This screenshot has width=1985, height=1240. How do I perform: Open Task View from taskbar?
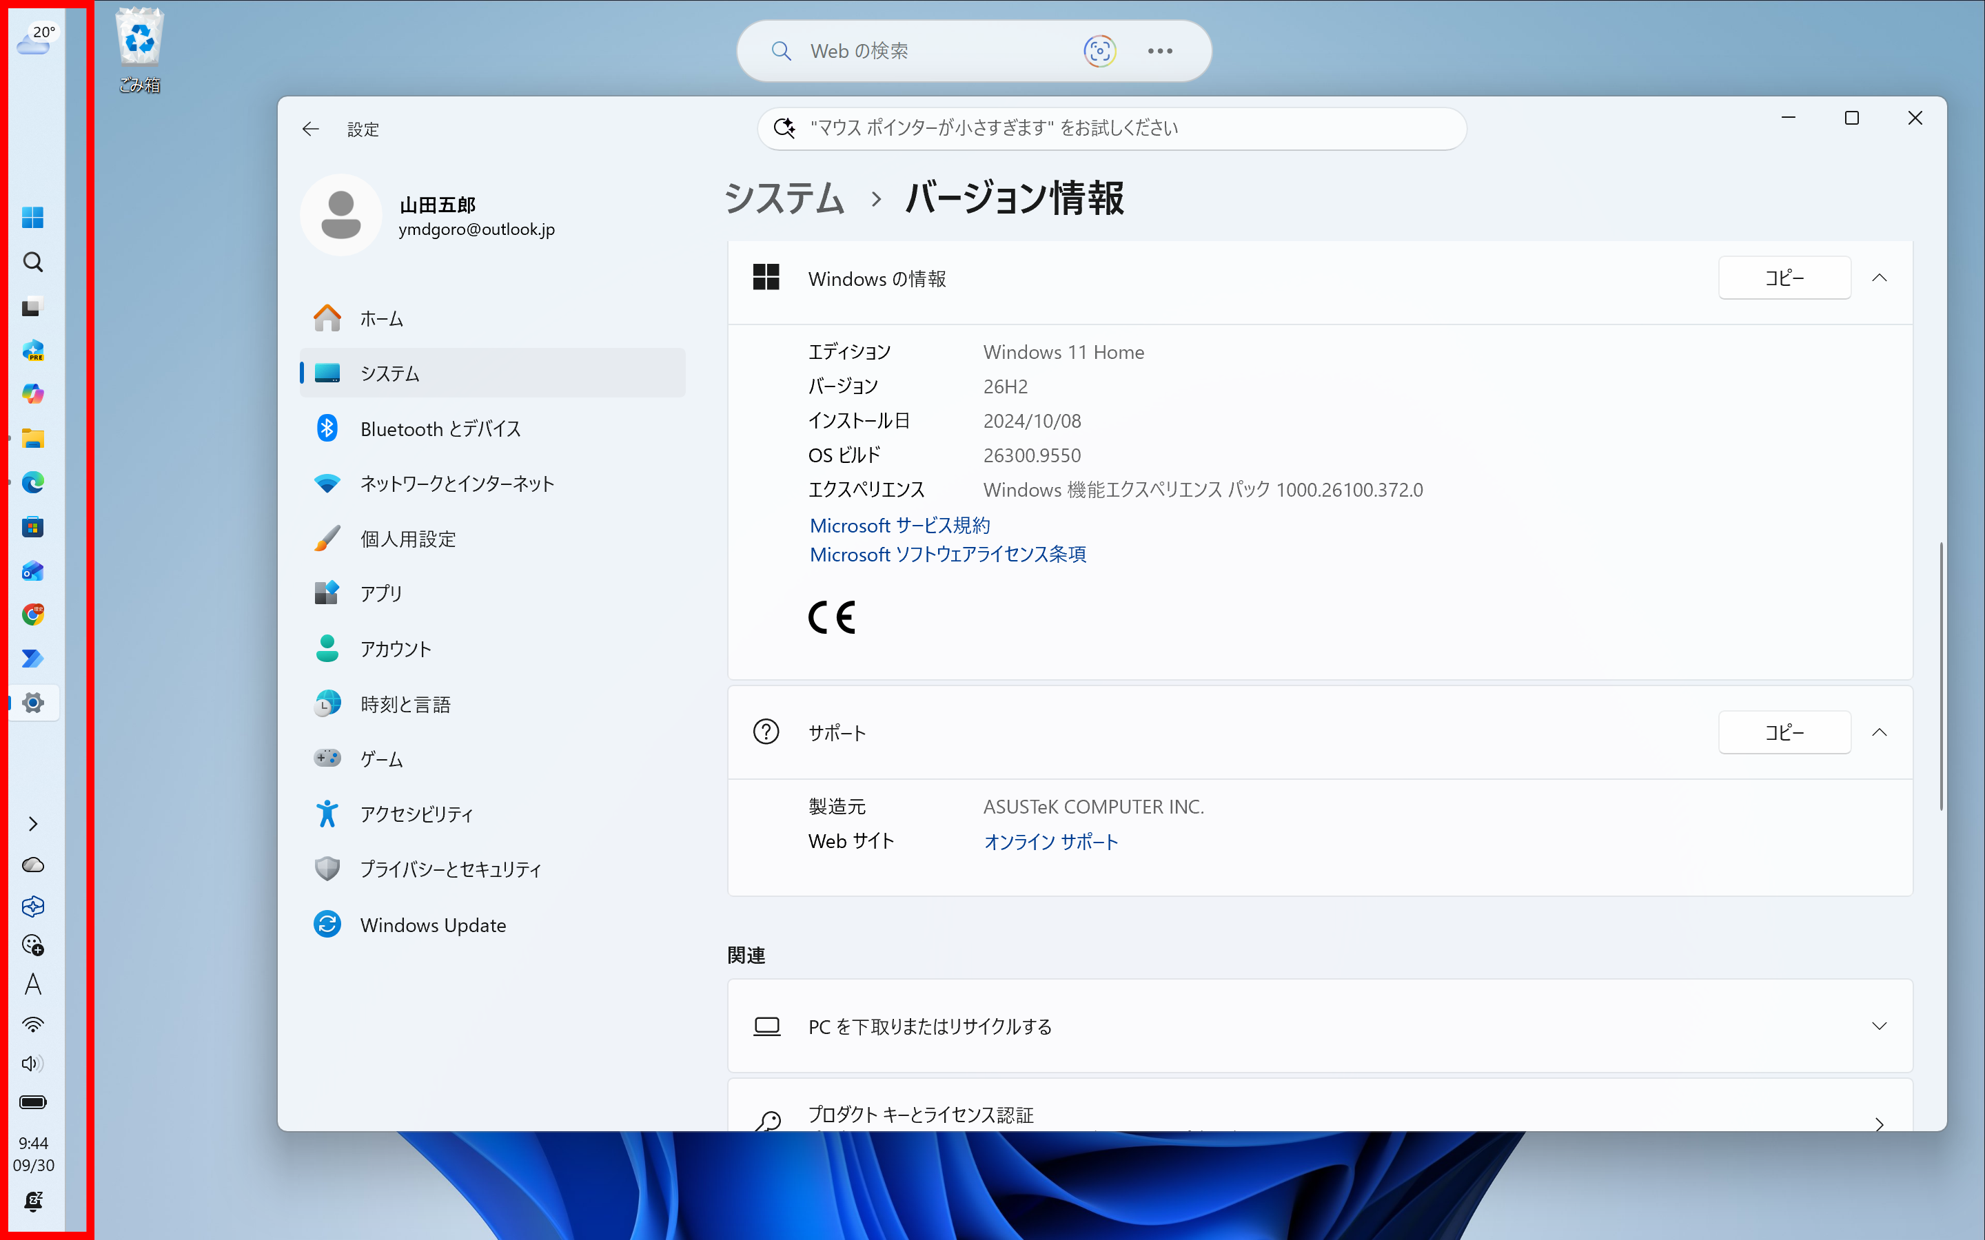pyautogui.click(x=33, y=307)
